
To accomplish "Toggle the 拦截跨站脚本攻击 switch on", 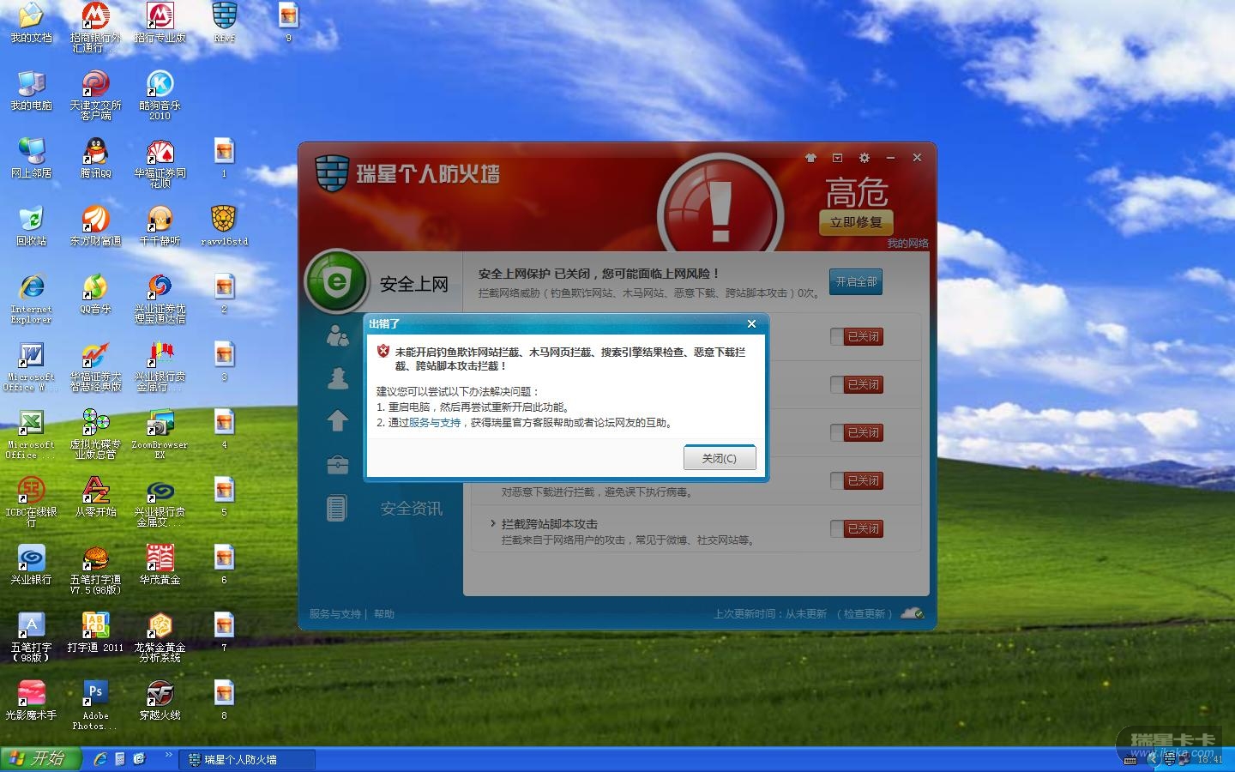I will [x=856, y=529].
